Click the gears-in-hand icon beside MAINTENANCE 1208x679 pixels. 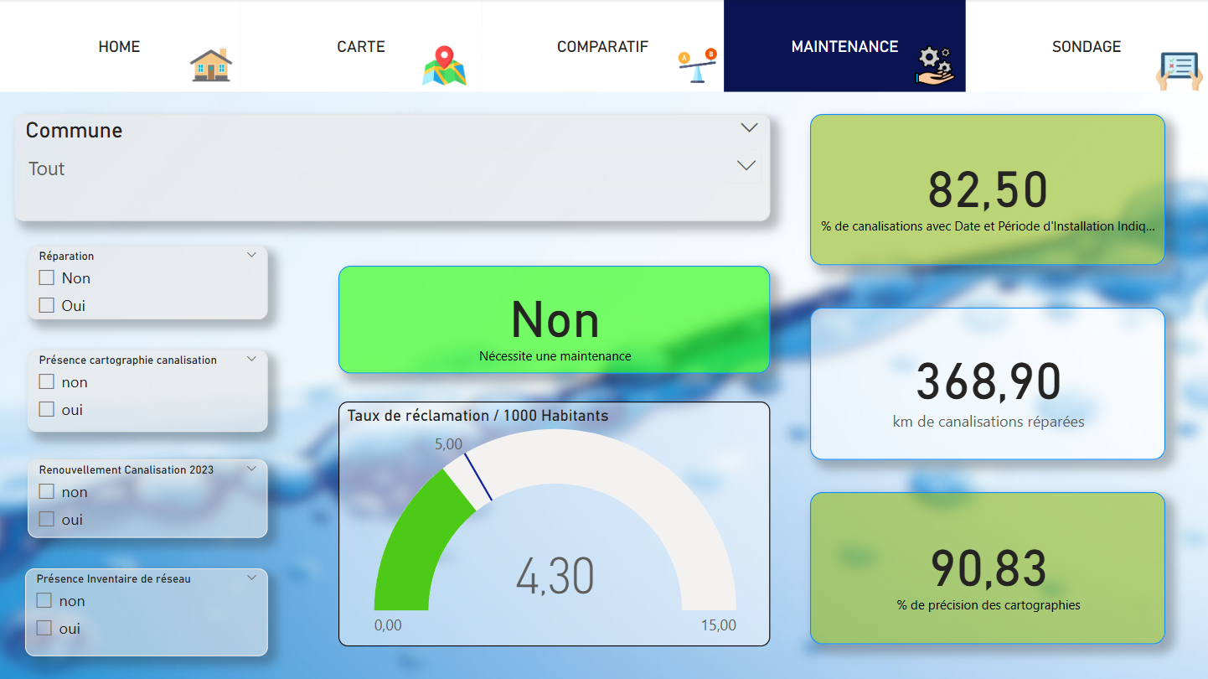coord(935,66)
